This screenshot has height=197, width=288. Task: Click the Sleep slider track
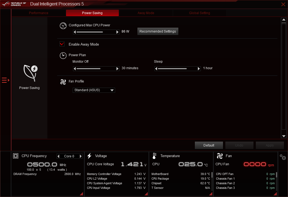point(177,69)
